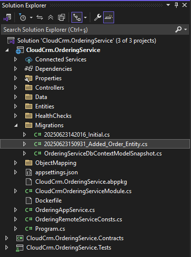This screenshot has height=257, width=191.
Task: Click the search magnifier icon
Action: 179,29
